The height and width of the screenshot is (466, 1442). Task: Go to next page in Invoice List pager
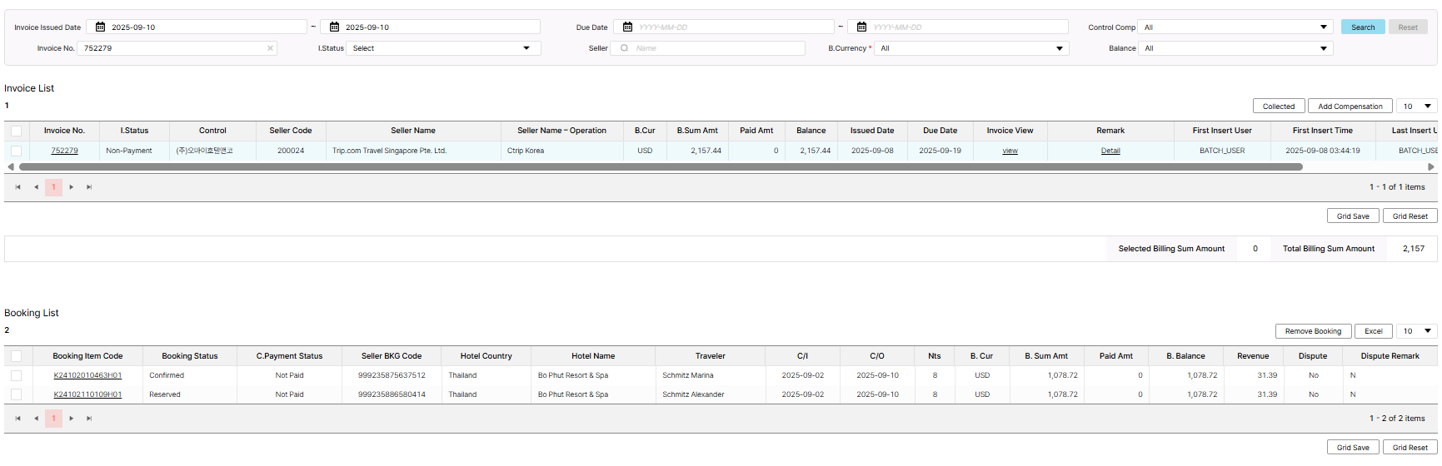point(72,187)
